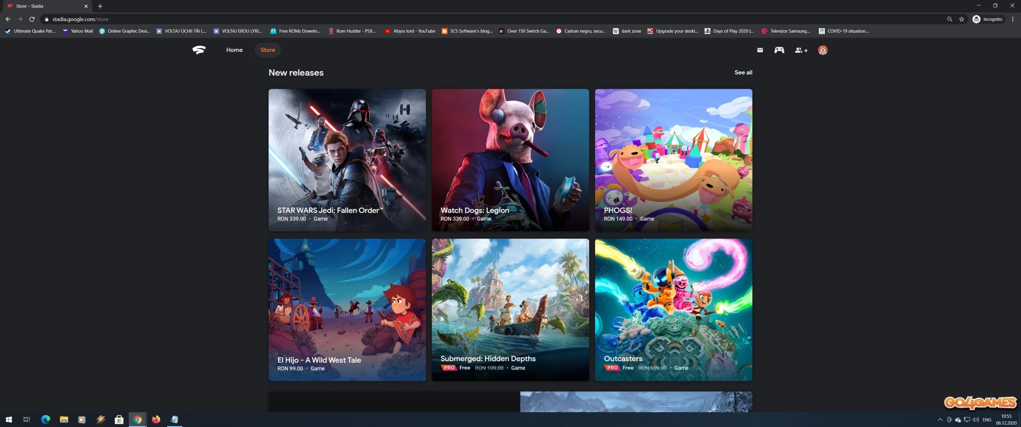Open Windows Start menu
The width and height of the screenshot is (1021, 427).
click(9, 419)
